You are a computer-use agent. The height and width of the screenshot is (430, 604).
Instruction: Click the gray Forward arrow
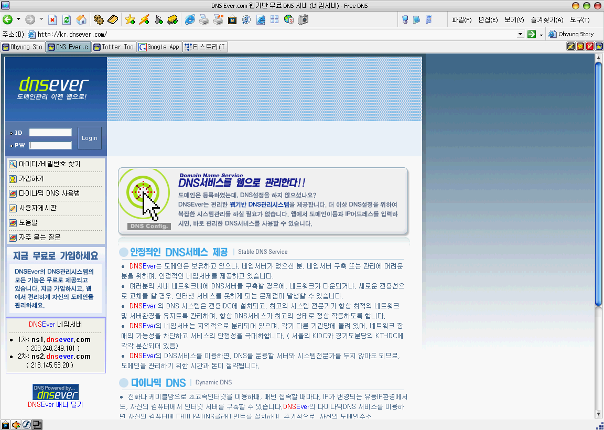(x=30, y=19)
